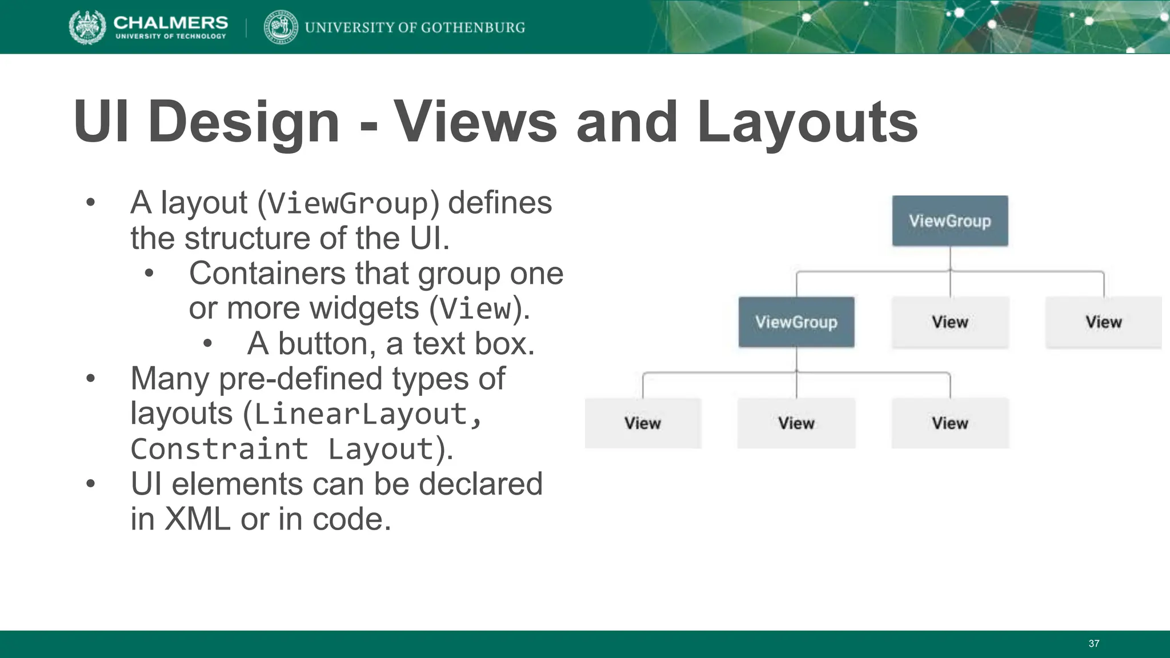Click the text 'the structure of the UI.'
1170x658 pixels.
pos(290,238)
